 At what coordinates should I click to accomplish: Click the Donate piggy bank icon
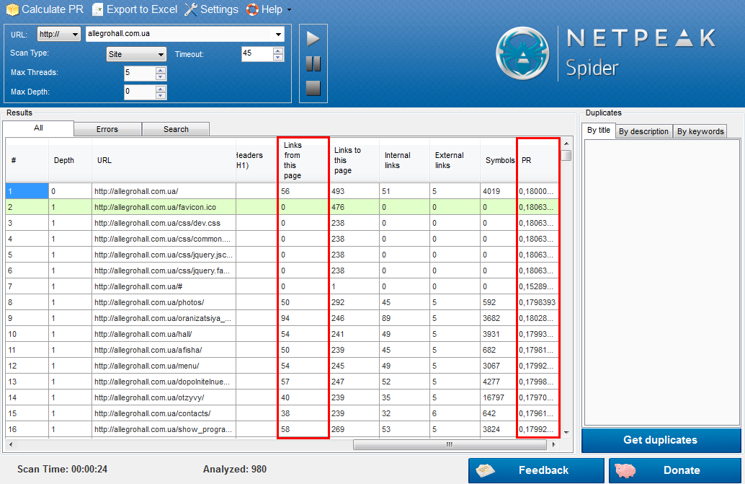point(625,470)
